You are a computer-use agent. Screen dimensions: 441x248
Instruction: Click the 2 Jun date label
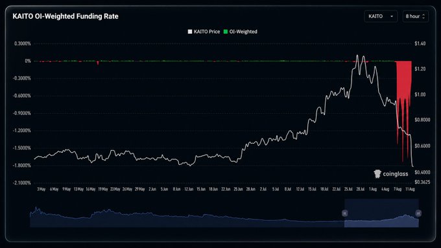[x=152, y=189]
